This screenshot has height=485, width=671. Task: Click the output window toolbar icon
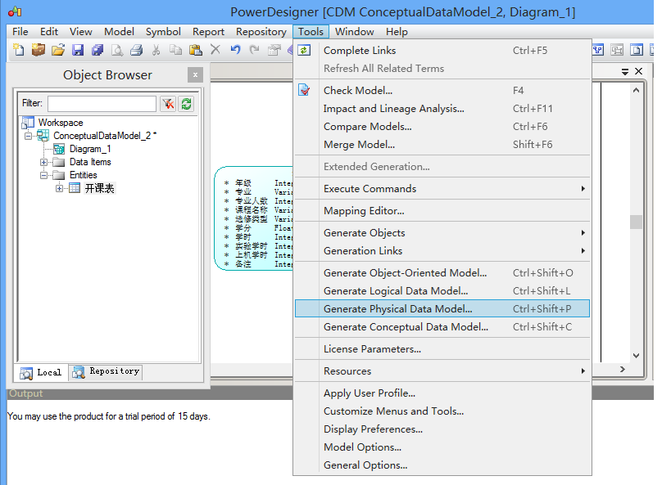637,50
